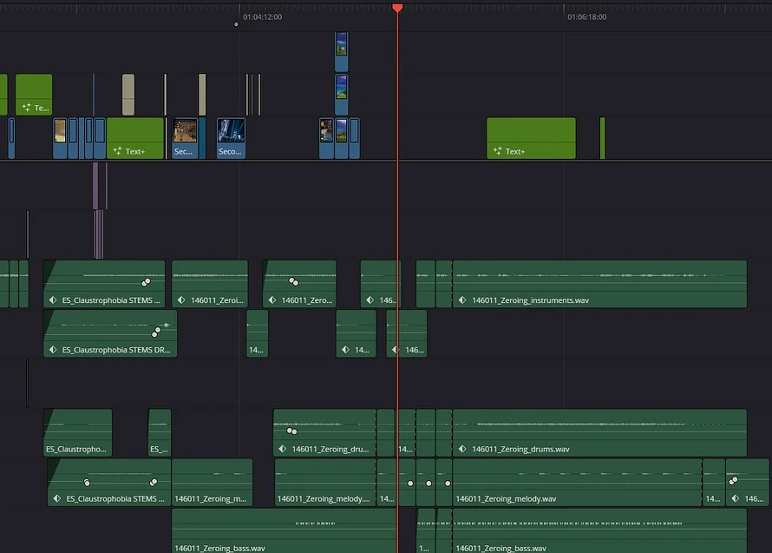Select the timeline marker dot near 01:04:12:00
Screen dimensions: 772x553
(236, 24)
